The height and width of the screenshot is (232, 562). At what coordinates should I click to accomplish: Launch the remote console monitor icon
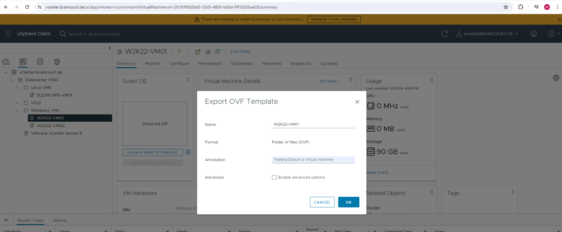[198, 51]
